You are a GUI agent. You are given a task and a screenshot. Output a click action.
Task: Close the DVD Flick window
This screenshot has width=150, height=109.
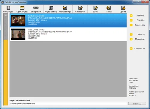click(145, 2)
